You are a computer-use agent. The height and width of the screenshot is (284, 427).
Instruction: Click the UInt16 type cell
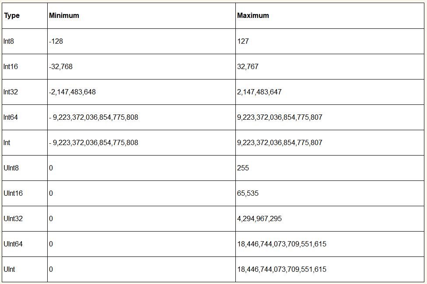point(13,193)
